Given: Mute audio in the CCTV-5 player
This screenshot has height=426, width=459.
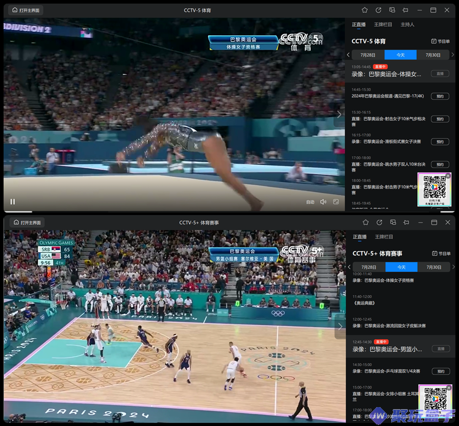Looking at the screenshot, I should click(323, 202).
